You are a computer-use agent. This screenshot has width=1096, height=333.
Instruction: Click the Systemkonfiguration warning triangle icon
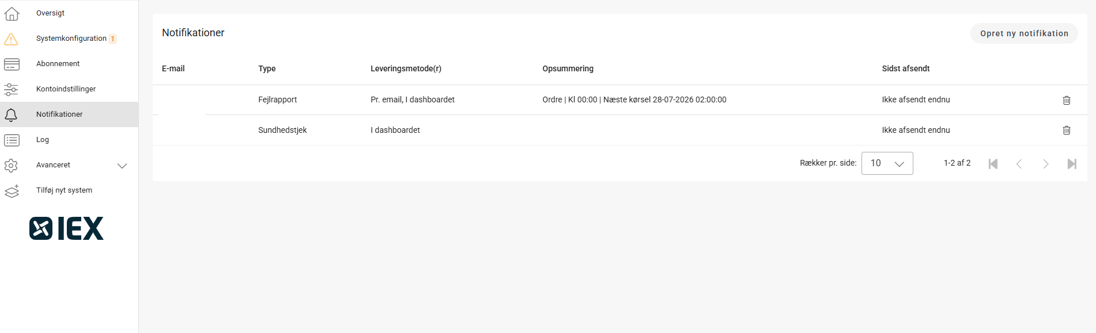point(12,39)
